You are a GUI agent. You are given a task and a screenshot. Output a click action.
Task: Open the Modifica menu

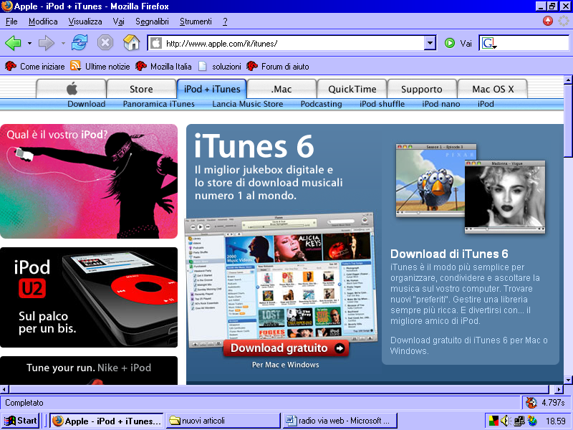click(43, 21)
